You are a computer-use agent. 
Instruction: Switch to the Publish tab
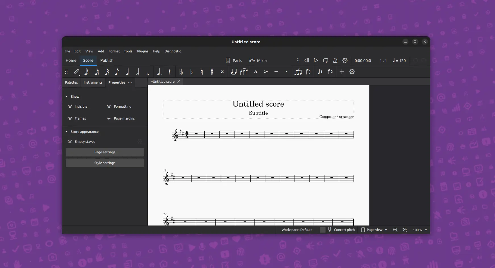pyautogui.click(x=107, y=60)
